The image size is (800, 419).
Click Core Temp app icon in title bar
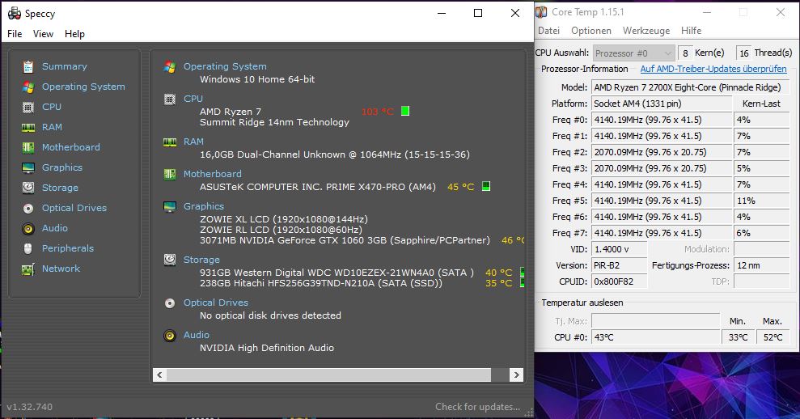541,12
